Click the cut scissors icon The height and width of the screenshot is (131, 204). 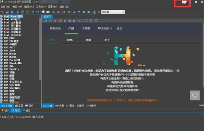(18, 12)
